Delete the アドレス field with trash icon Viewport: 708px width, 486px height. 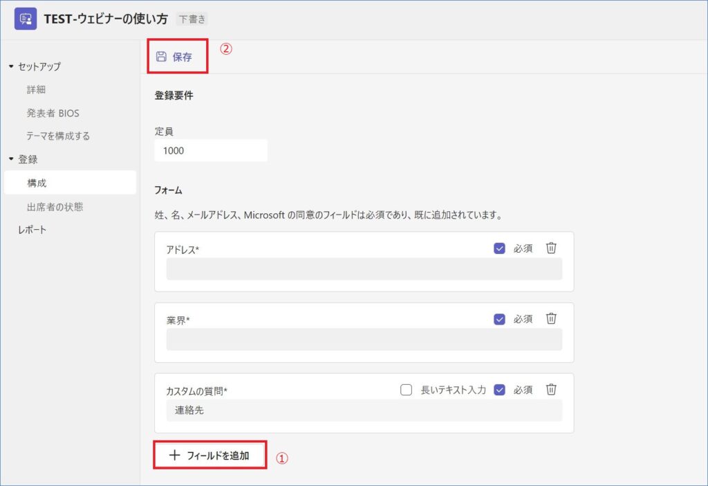pyautogui.click(x=551, y=249)
